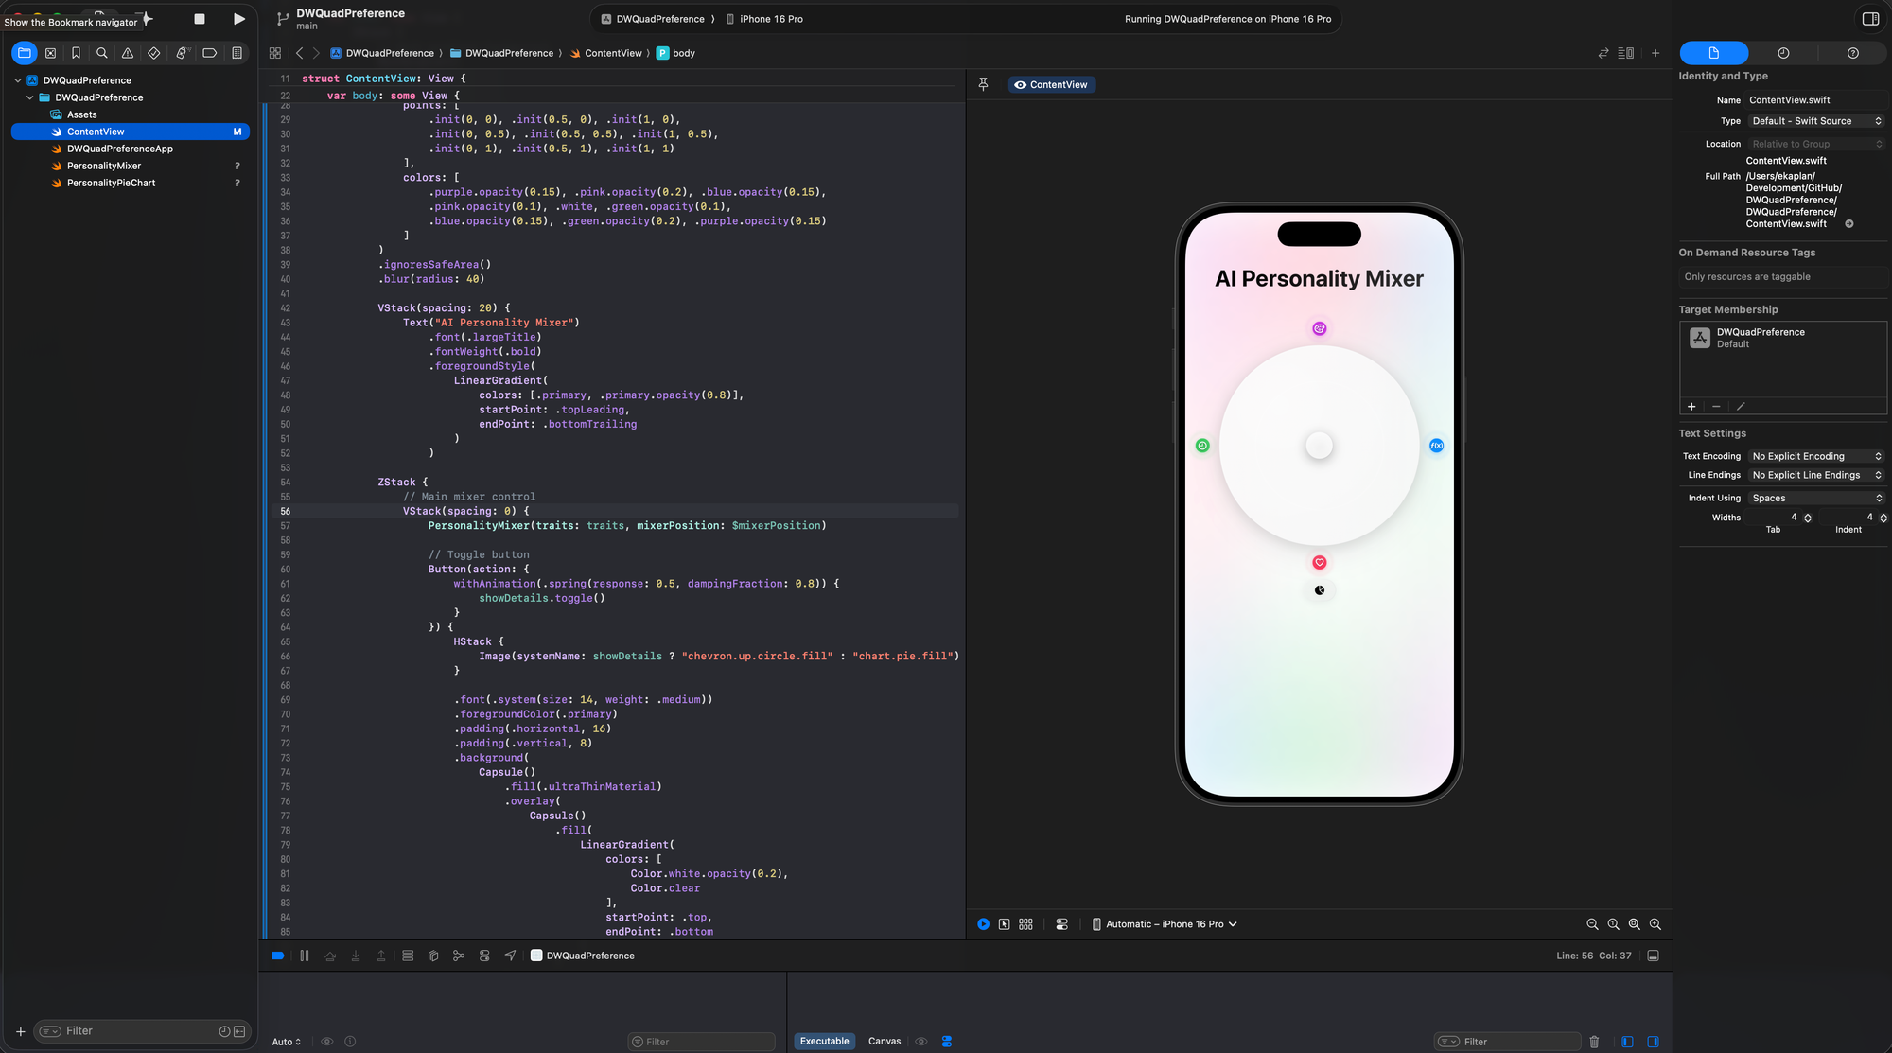Go forward in editor history
Screen dimensions: 1892x1053
coord(316,53)
